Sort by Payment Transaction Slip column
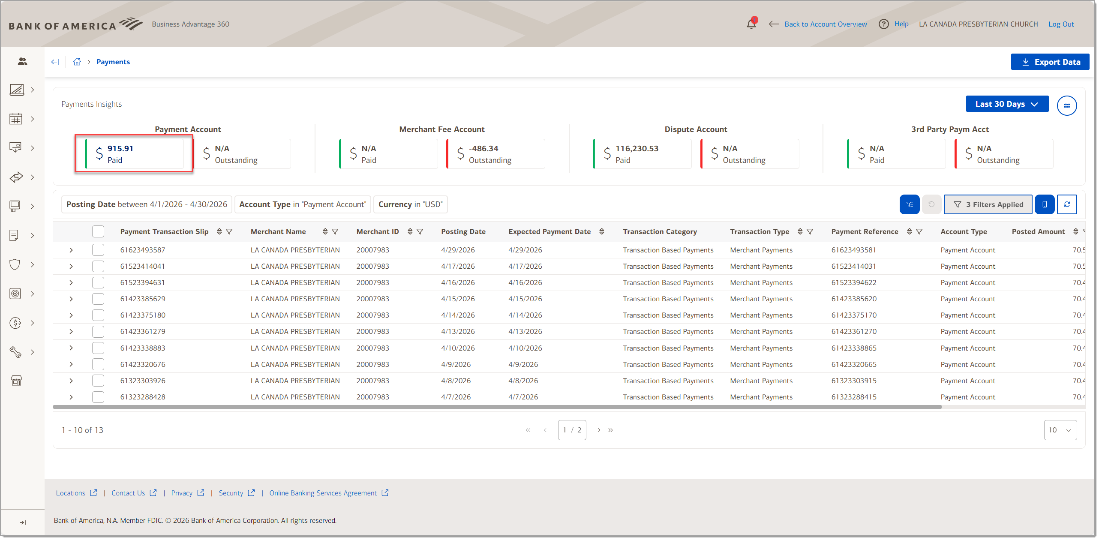Image resolution: width=1099 pixels, height=540 pixels. (x=219, y=231)
